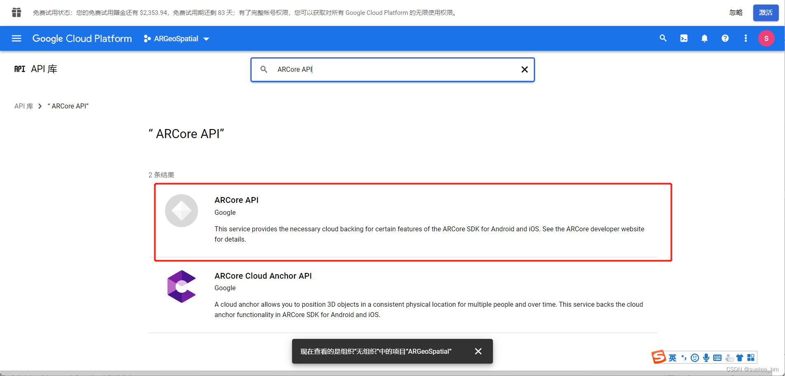This screenshot has height=376, width=785.
Task: Go back via the API 库 breadcrumb
Action: pos(24,106)
